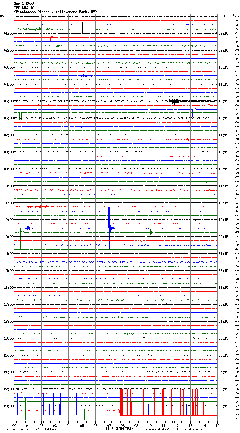Click the "05:00" MST time label
Viewport: 240px width, 433px height.
[9, 101]
